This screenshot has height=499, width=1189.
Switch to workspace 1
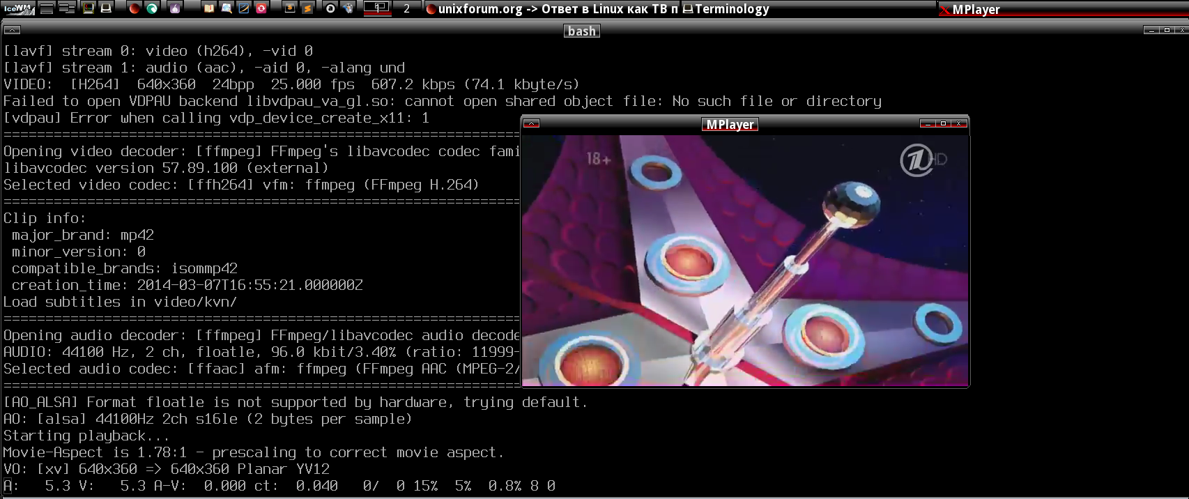[377, 8]
